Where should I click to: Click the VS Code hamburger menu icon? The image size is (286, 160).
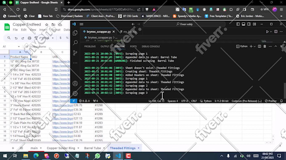[x=82, y=24]
